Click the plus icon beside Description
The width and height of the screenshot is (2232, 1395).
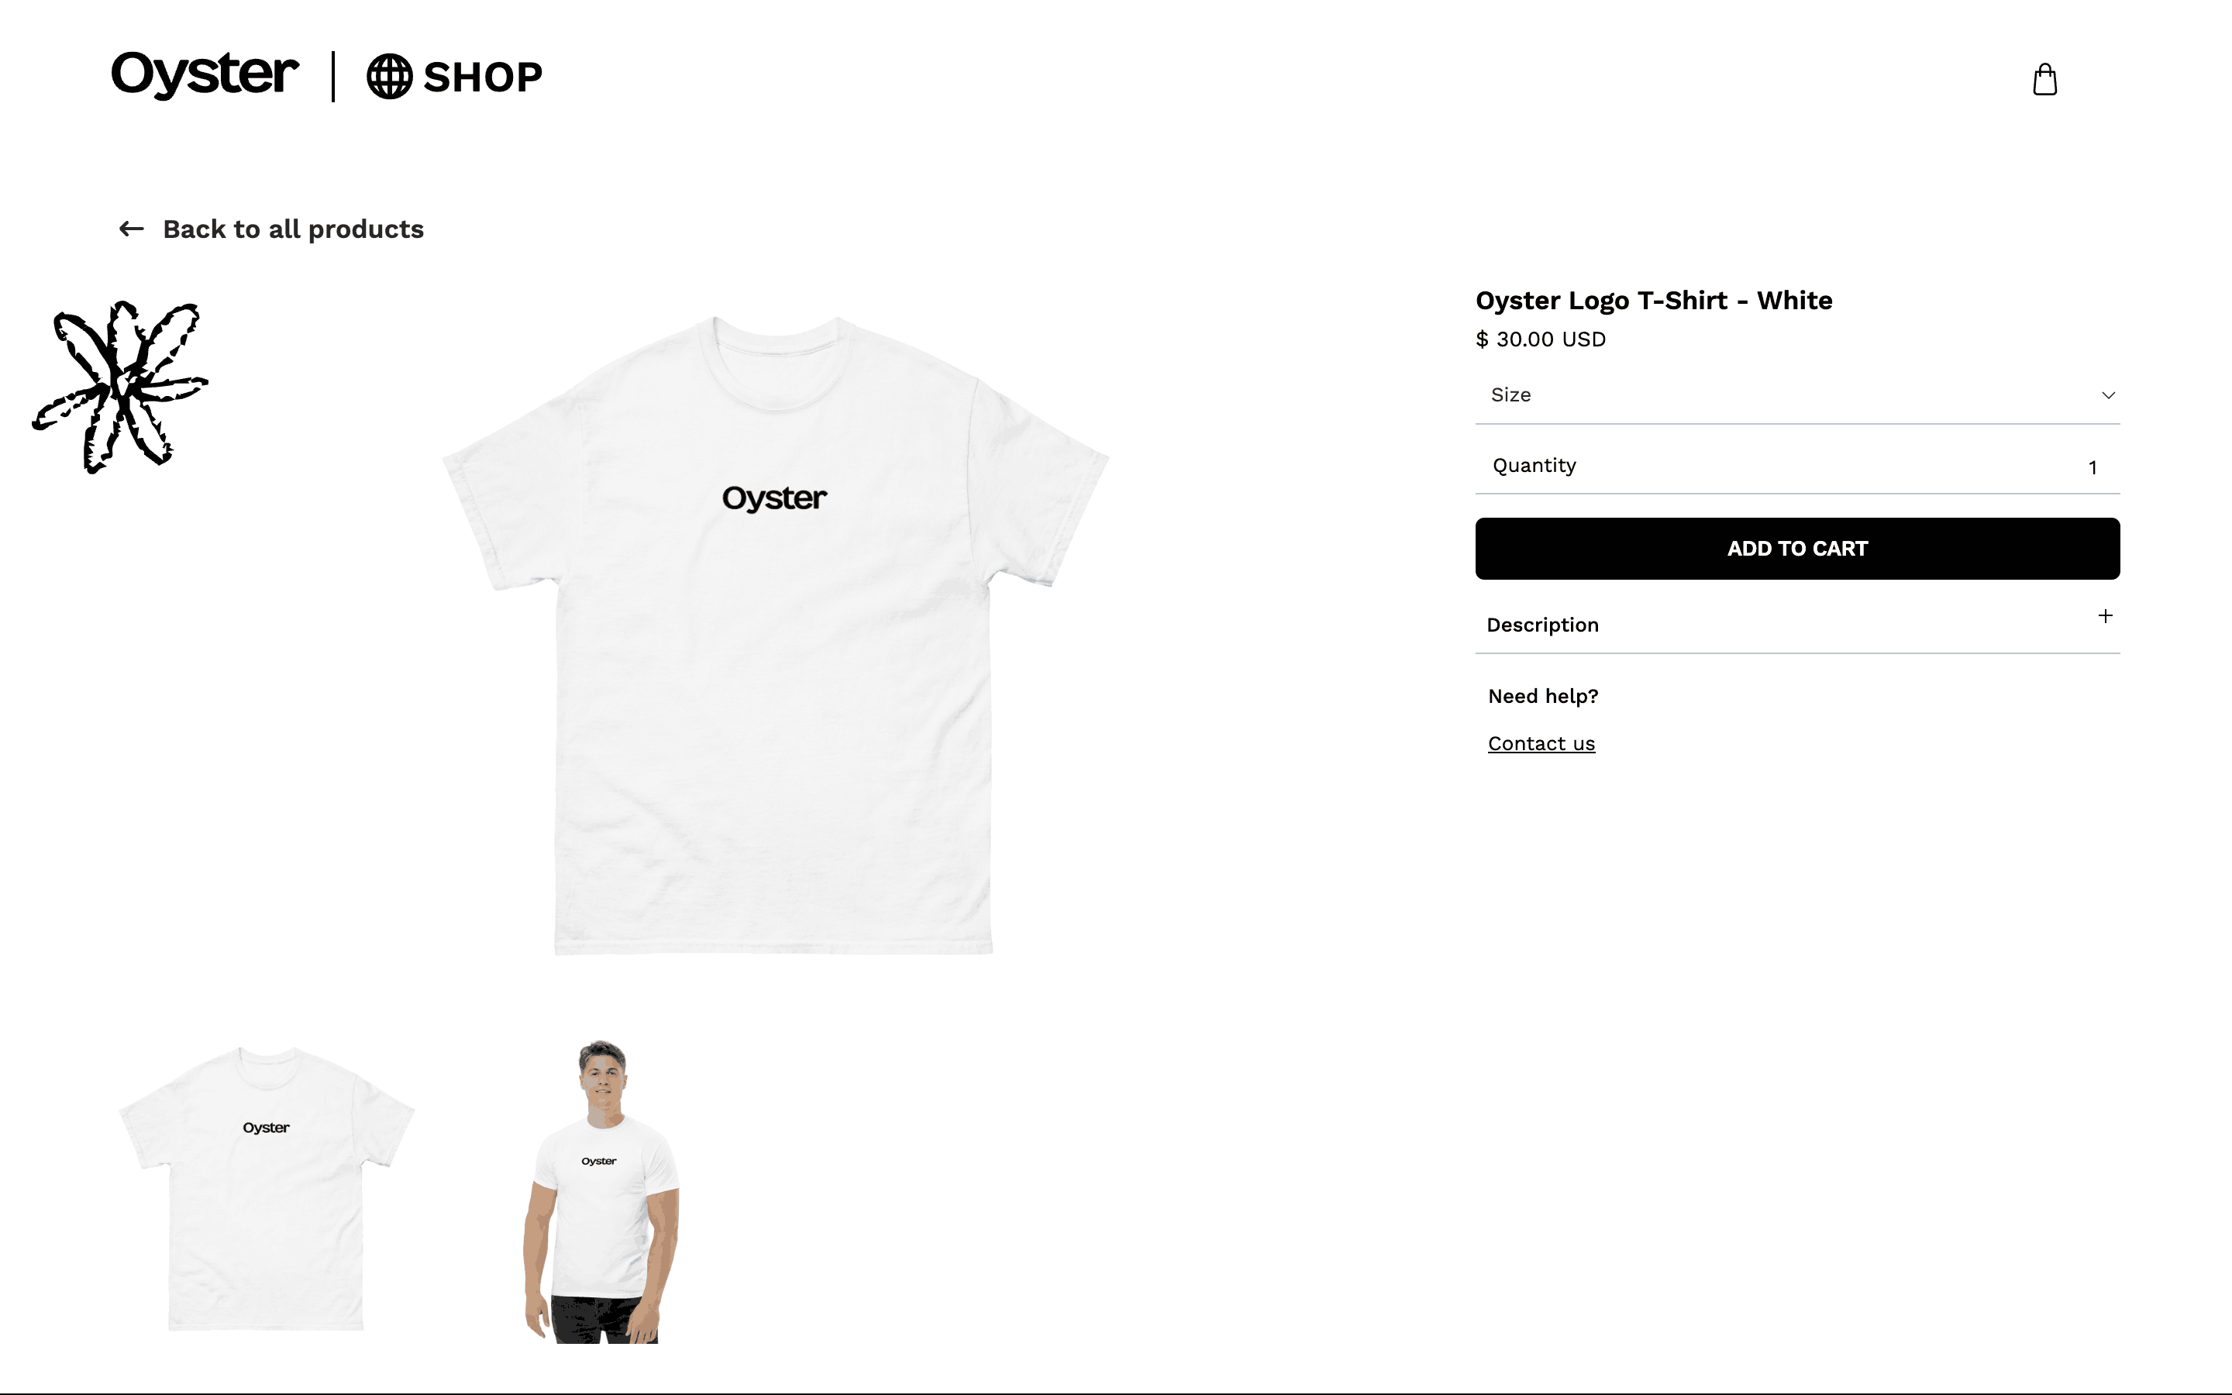2105,615
